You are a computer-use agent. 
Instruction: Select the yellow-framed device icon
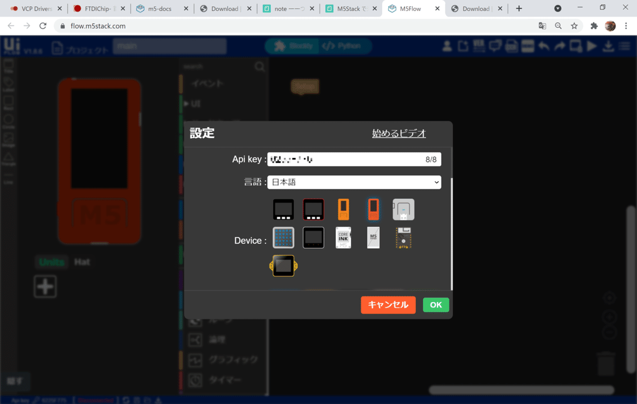pos(283,266)
